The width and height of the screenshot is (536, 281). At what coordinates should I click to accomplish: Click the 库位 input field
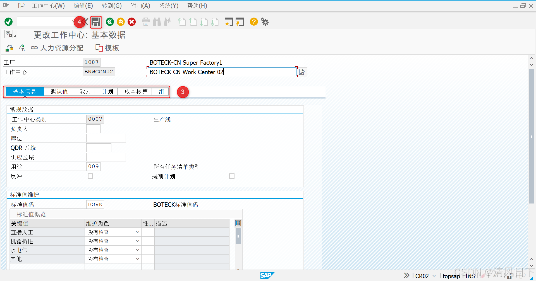(x=106, y=138)
